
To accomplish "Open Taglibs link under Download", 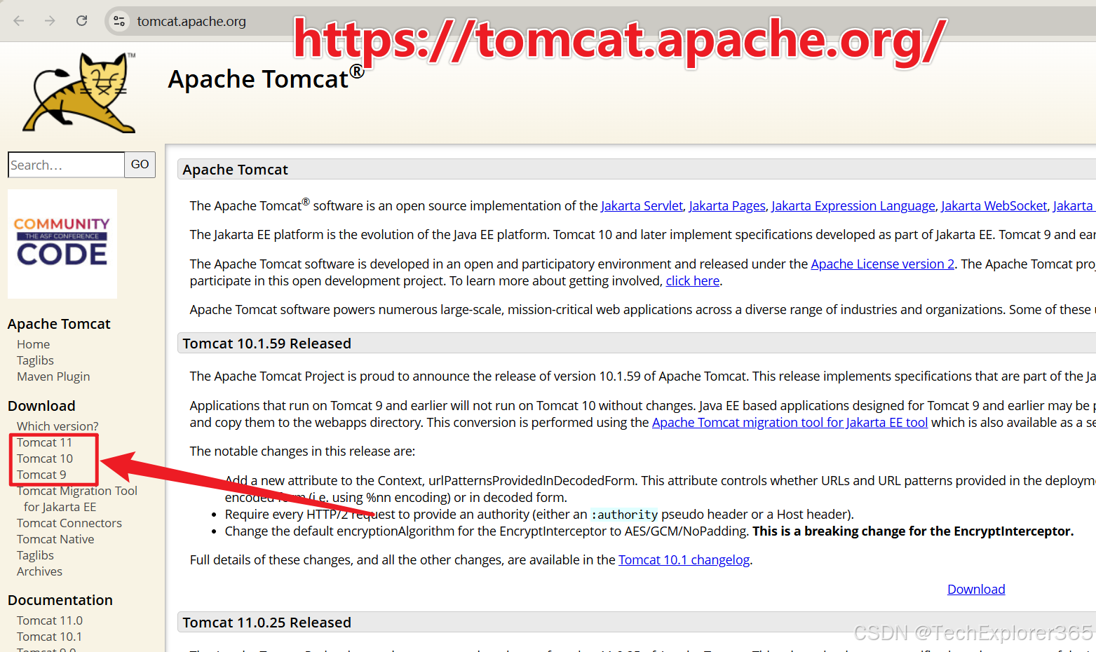I will 35,555.
